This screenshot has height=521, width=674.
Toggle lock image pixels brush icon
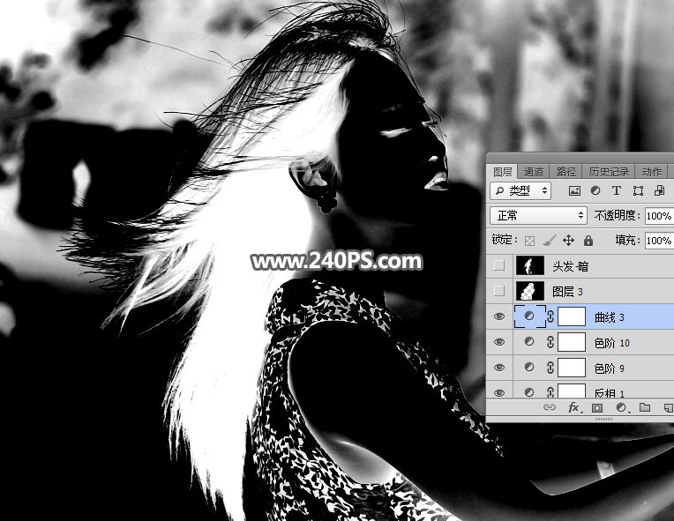(x=549, y=241)
